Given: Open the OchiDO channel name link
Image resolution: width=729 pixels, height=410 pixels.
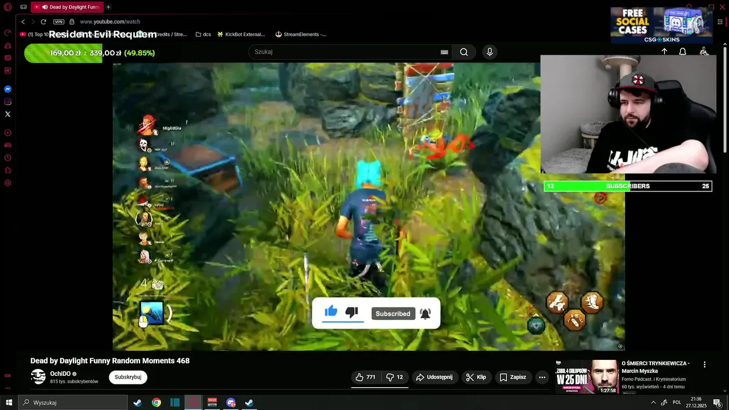Looking at the screenshot, I should [x=60, y=374].
